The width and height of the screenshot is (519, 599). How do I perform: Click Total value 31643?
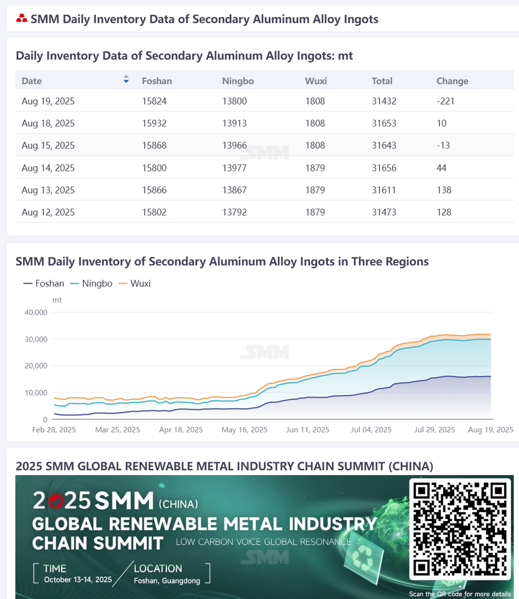(x=384, y=146)
